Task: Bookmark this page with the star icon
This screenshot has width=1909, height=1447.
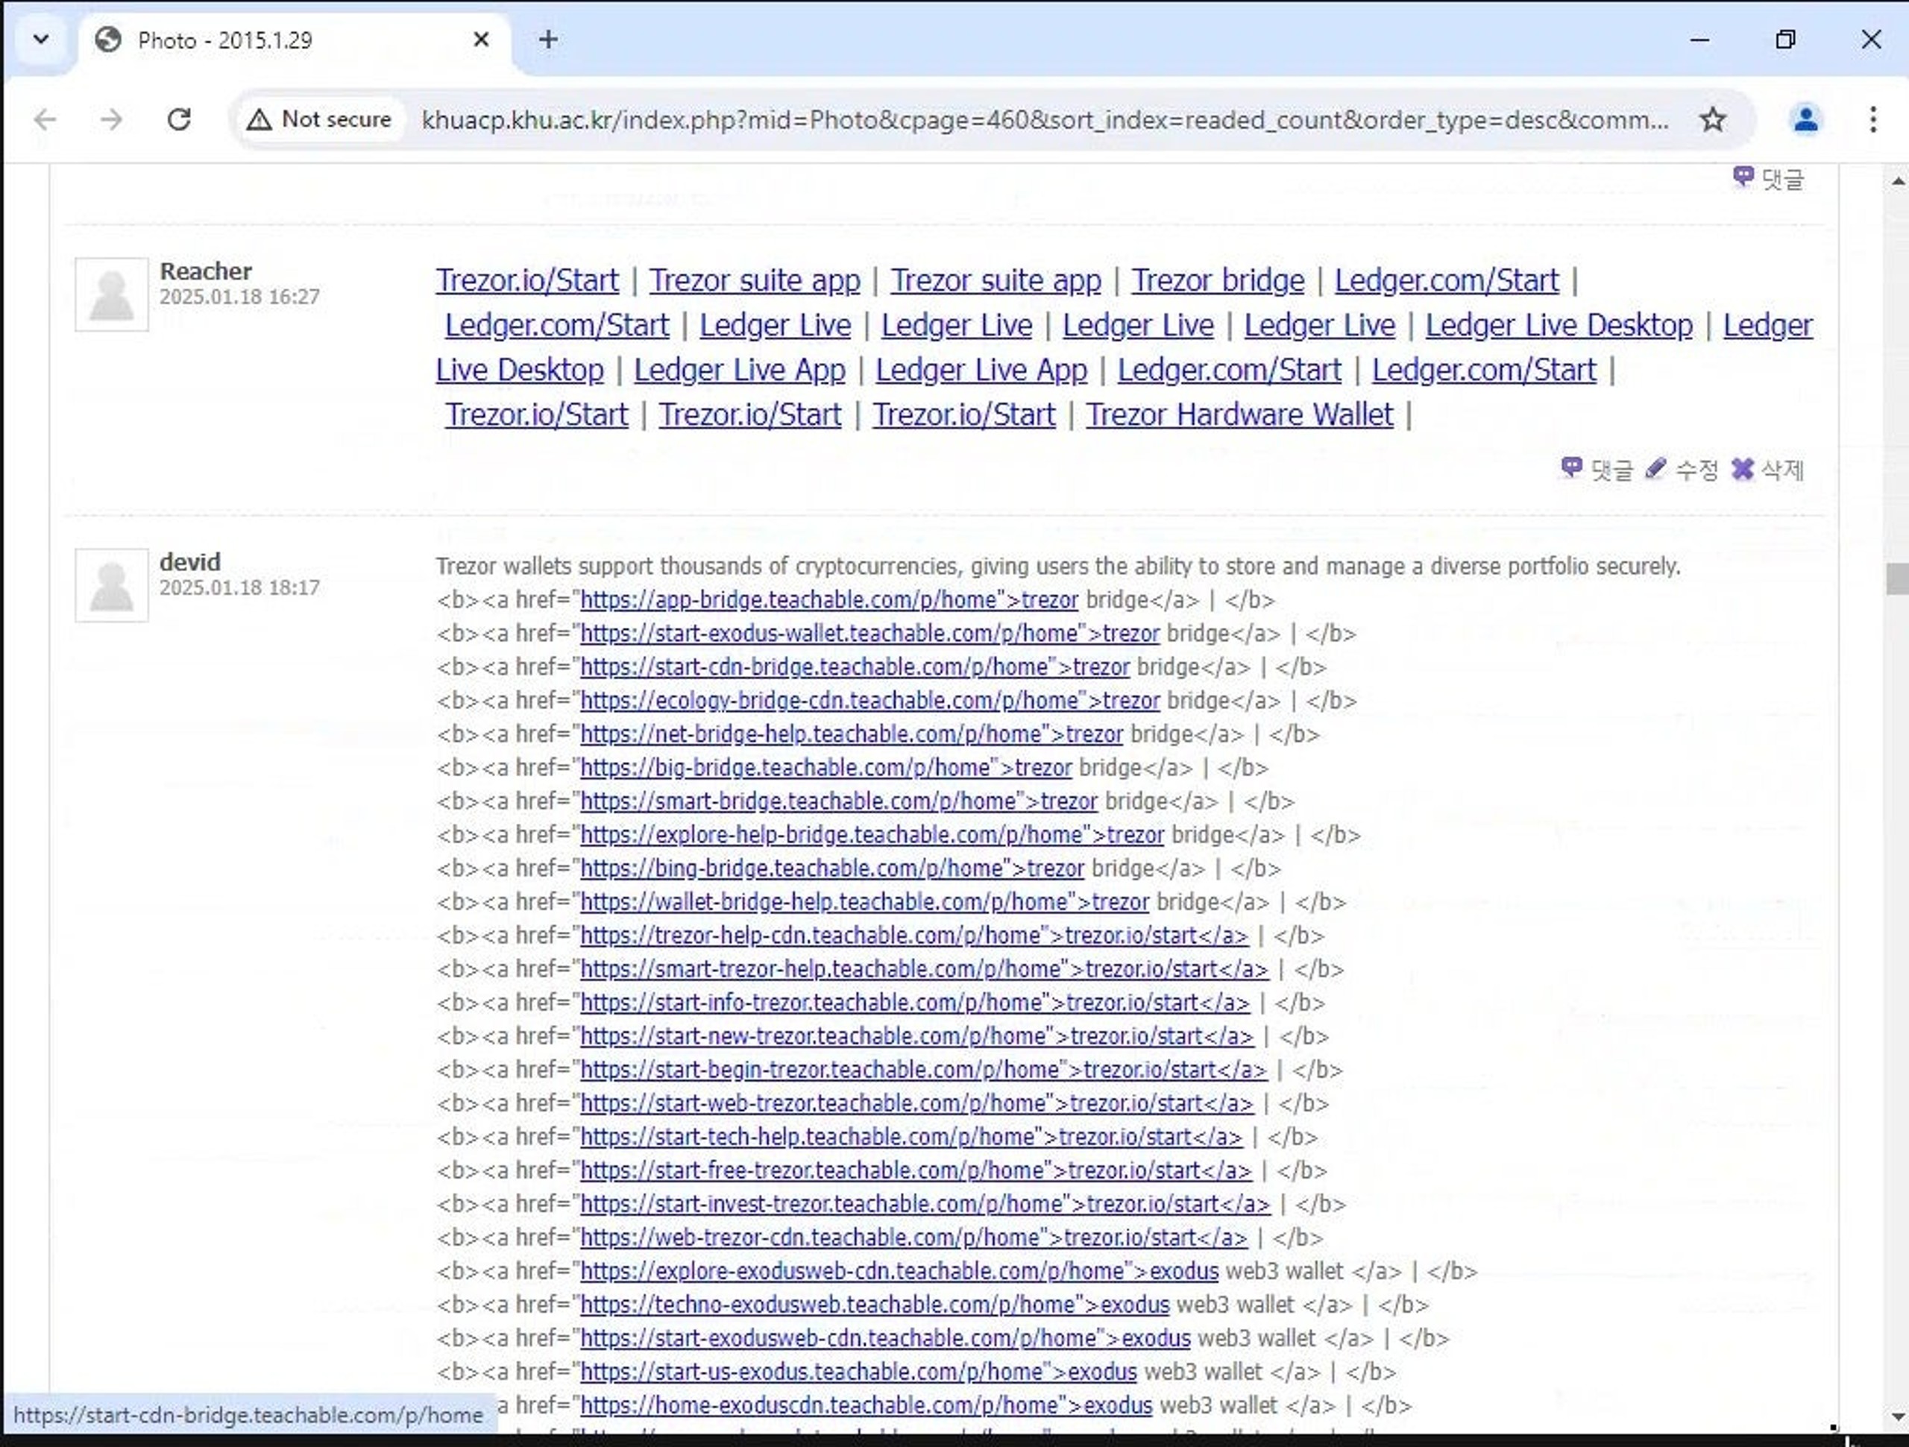Action: click(1712, 119)
